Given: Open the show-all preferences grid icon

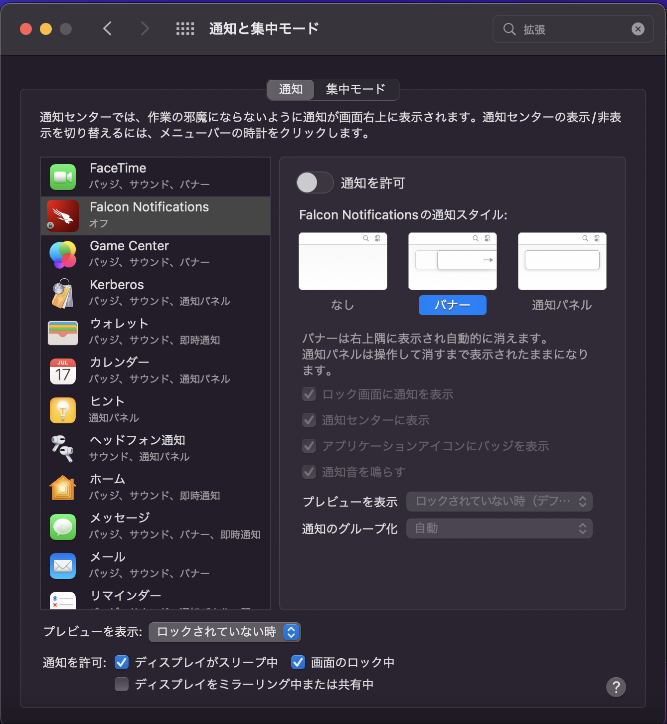Looking at the screenshot, I should click(185, 29).
